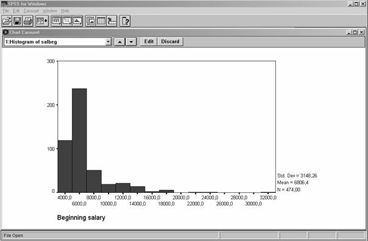The image size is (368, 241).
Task: Click the Edit chart button
Action: [x=149, y=41]
